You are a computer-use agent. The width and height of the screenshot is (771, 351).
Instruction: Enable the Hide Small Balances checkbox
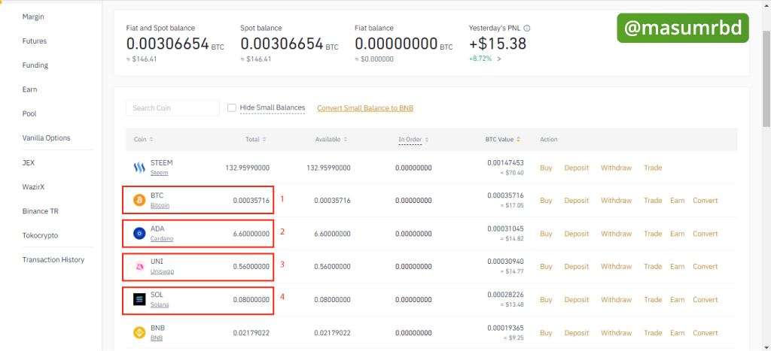click(x=232, y=107)
